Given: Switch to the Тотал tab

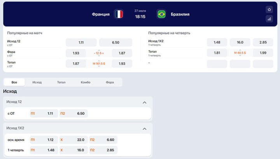Looking at the screenshot, I should [x=61, y=82].
